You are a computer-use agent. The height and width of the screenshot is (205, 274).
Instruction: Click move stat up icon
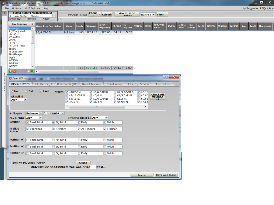(x=28, y=71)
